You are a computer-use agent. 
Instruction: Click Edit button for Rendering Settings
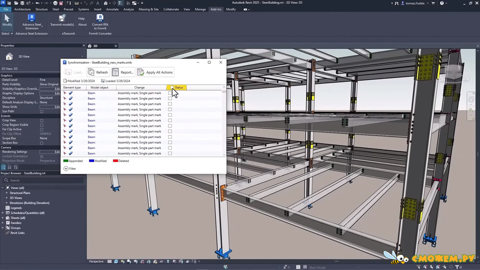[x=50, y=152]
